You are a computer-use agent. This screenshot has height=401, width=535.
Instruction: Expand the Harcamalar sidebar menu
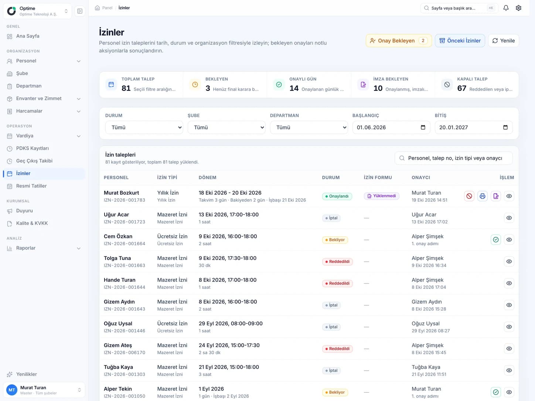coord(44,111)
